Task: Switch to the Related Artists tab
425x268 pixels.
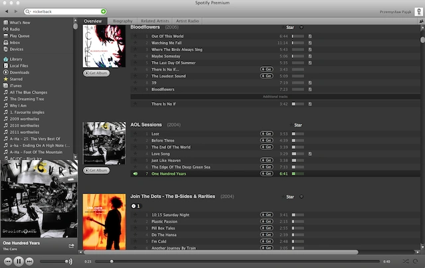Action: click(x=155, y=21)
